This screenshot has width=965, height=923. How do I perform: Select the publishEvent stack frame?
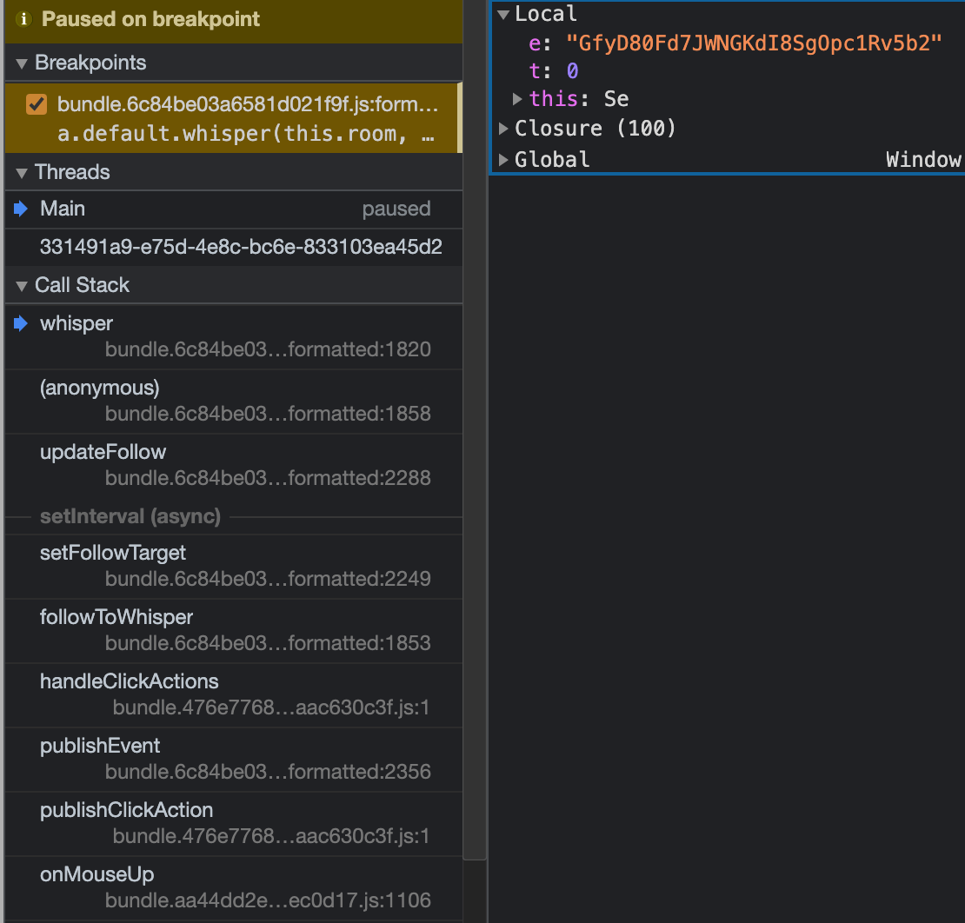100,746
